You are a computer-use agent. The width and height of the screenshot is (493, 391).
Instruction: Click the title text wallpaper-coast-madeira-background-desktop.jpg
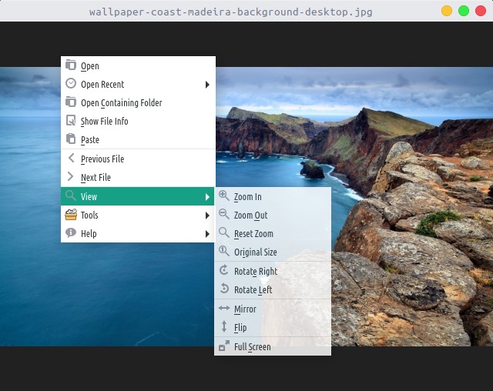[x=231, y=12]
